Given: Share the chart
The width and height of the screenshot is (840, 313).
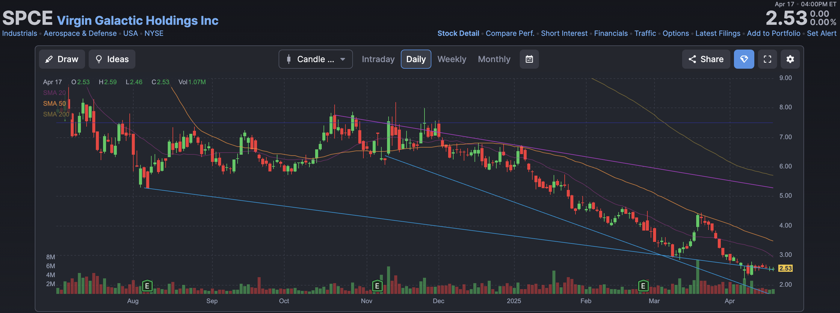Looking at the screenshot, I should point(706,59).
